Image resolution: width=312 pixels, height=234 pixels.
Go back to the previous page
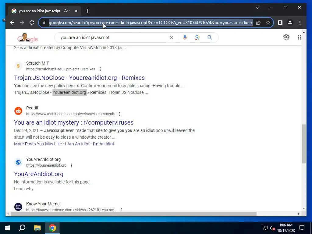click(x=12, y=23)
